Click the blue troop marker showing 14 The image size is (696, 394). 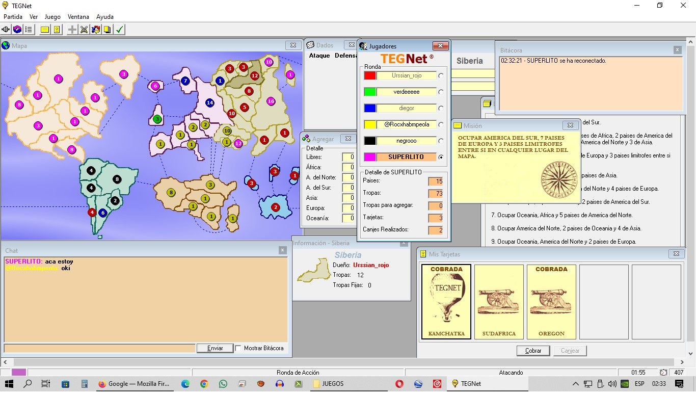(x=209, y=102)
